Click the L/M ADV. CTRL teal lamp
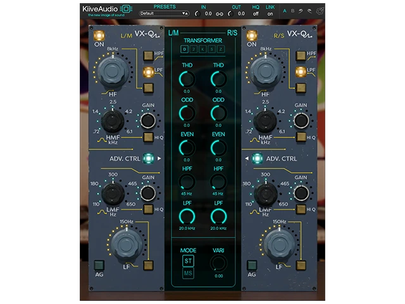Screen dimensions: 405x304 coord(149,158)
